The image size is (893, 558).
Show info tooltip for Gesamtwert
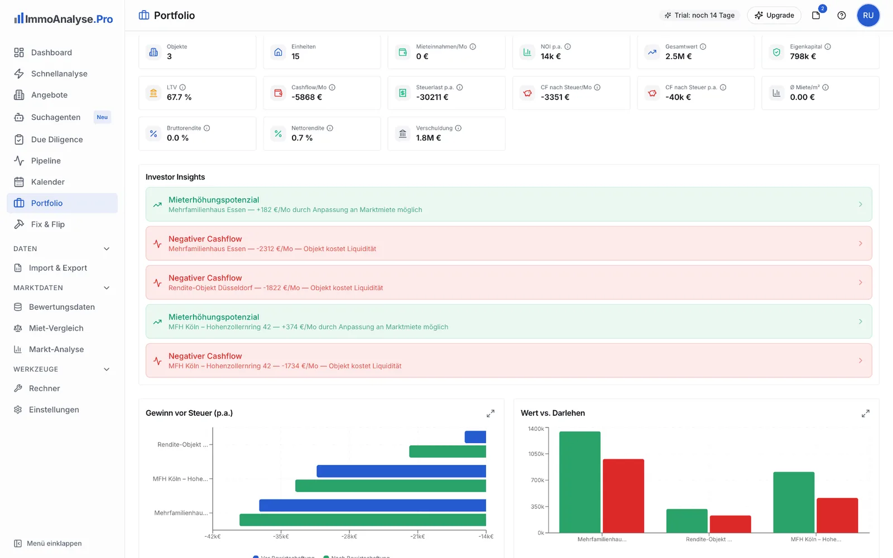703,47
